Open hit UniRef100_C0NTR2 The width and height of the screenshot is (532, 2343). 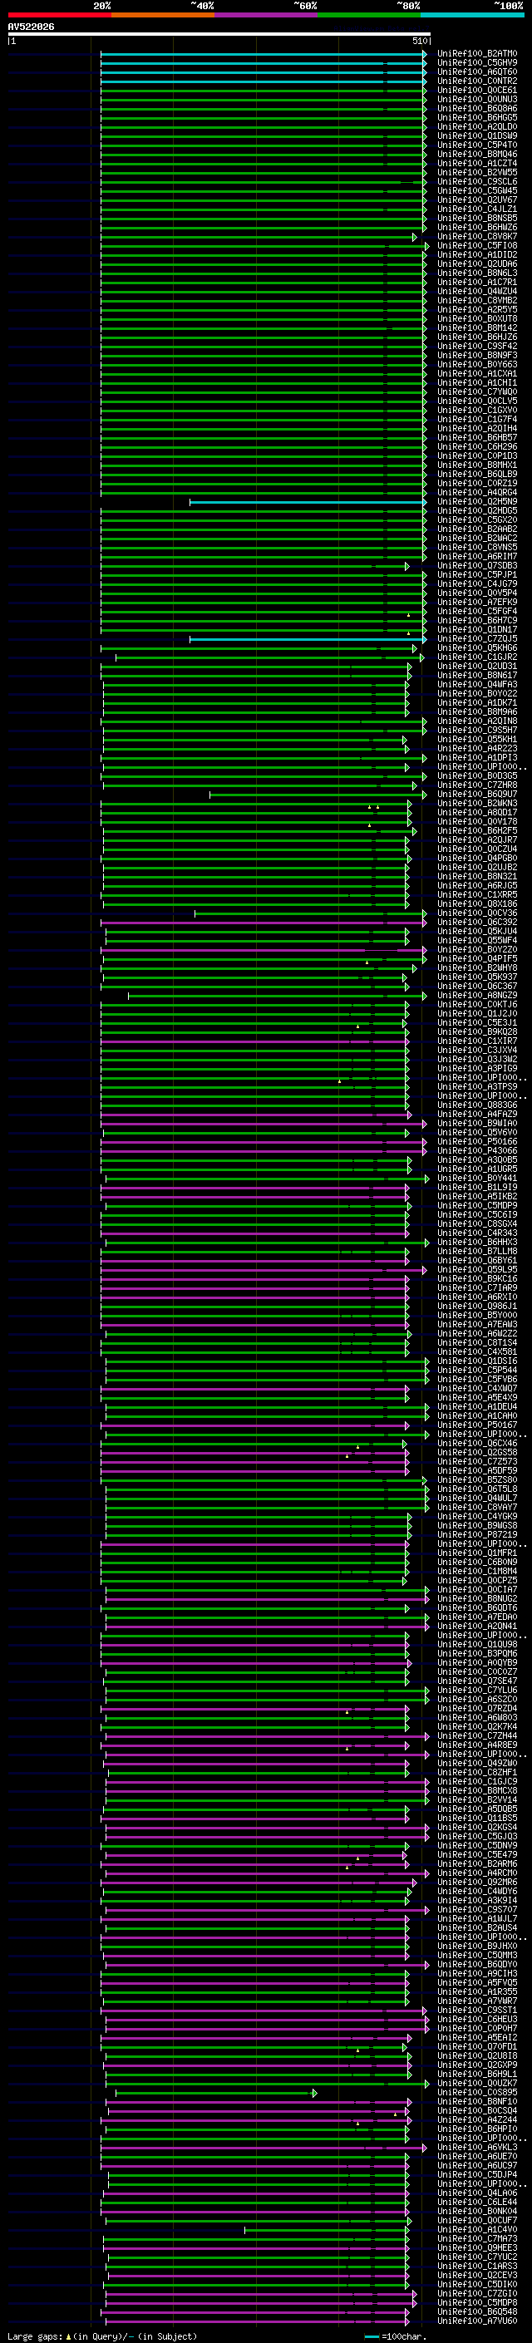point(477,81)
